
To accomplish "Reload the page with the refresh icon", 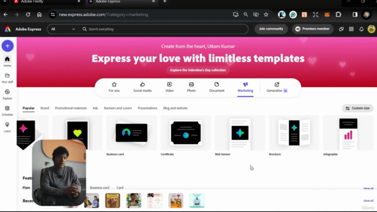I will click(x=28, y=15).
